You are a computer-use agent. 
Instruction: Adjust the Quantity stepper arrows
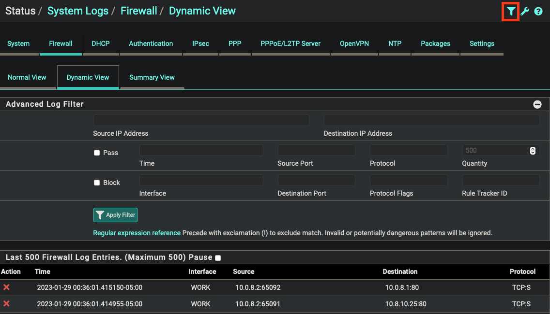[533, 150]
